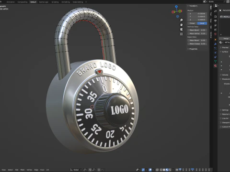
Task: Add a new workspace with plus button
Action: [86, 2]
